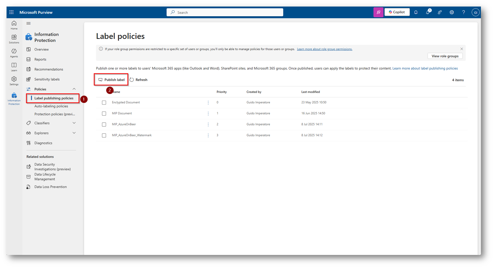This screenshot has width=494, height=268.
Task: Collapse the Policies section chevron
Action: click(x=74, y=89)
